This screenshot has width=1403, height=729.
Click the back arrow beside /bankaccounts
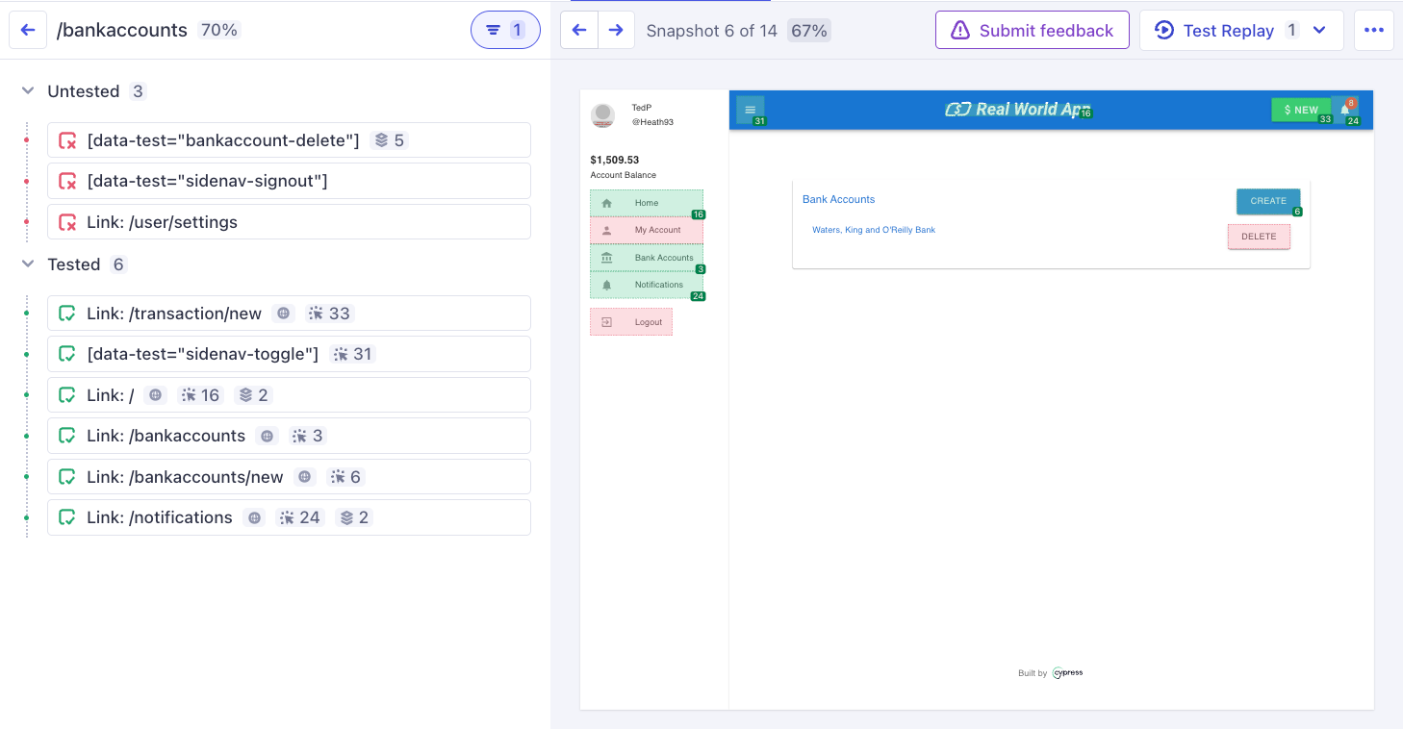point(28,30)
